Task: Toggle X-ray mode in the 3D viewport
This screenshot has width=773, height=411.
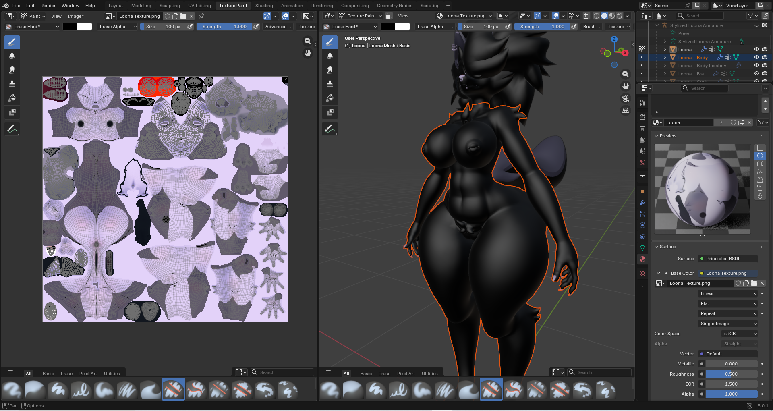Action: pos(586,16)
